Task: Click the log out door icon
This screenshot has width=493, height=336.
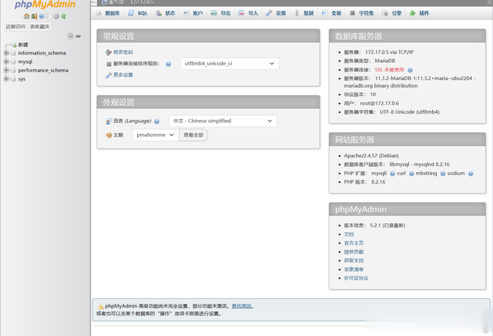Action: [34, 16]
